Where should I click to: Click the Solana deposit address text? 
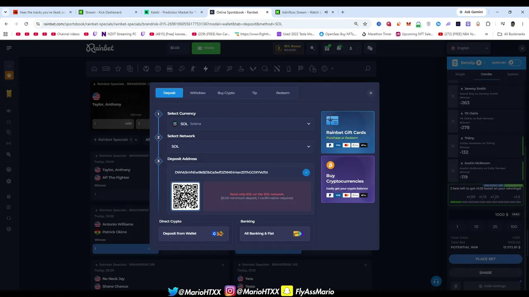(x=221, y=172)
